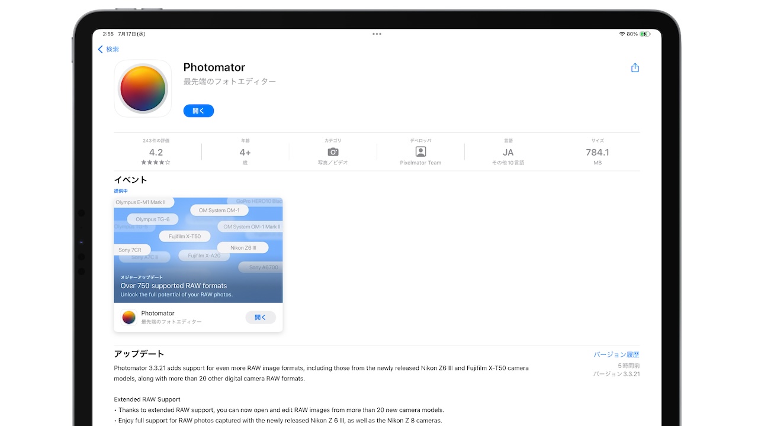Tap the 243件の評価 label
Screen dimensions: 758x426
tap(156, 141)
